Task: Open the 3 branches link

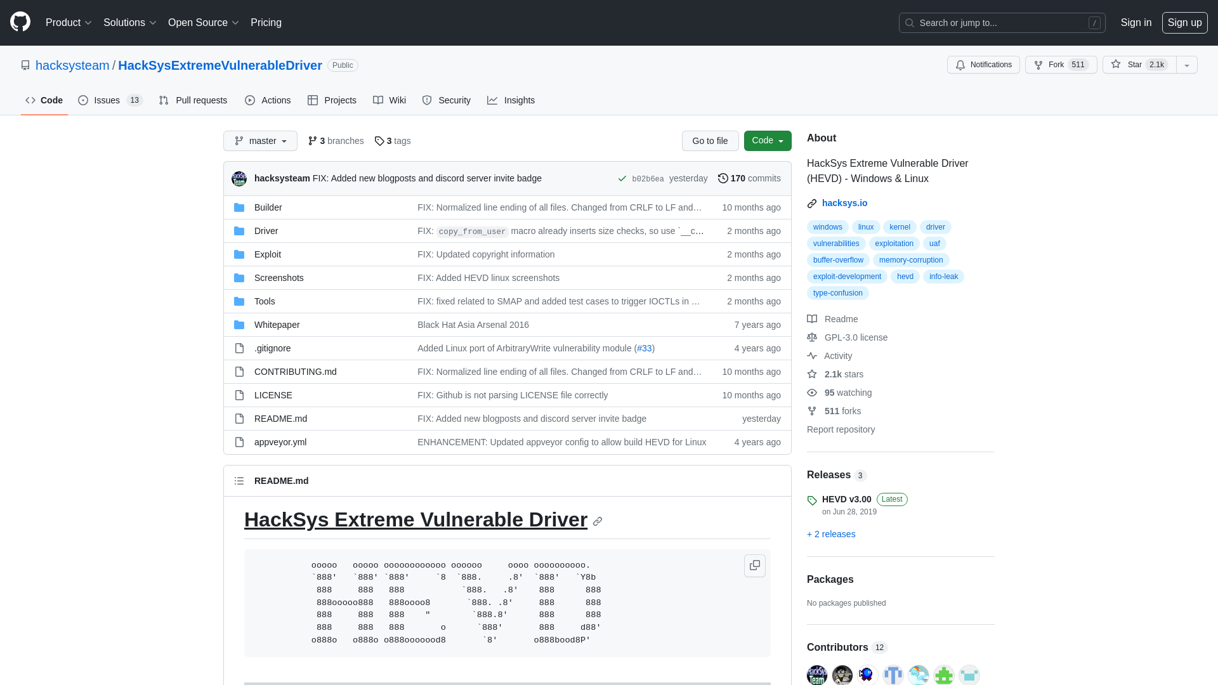Action: point(336,141)
